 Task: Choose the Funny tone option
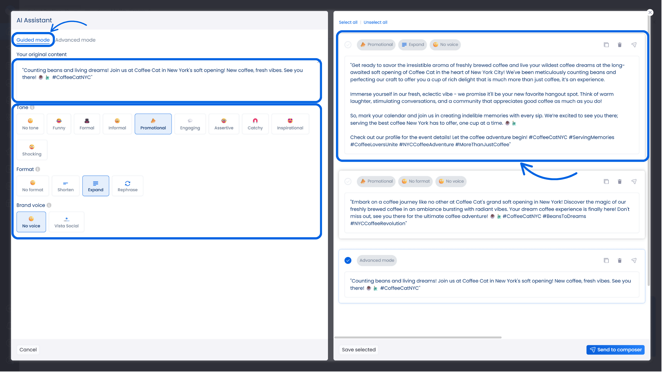[x=59, y=124]
